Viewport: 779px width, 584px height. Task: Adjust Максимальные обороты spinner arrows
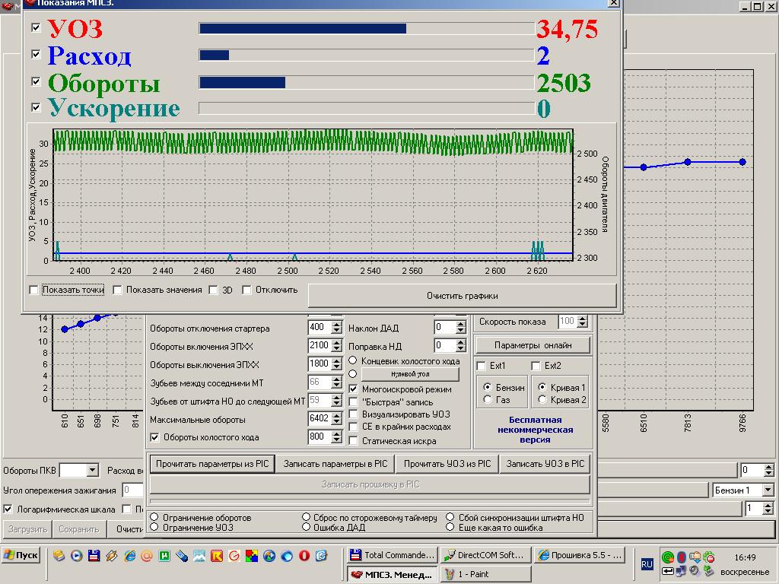[337, 419]
